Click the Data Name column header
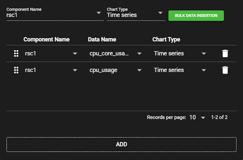Viewport: 243px width, 160px height. point(102,40)
